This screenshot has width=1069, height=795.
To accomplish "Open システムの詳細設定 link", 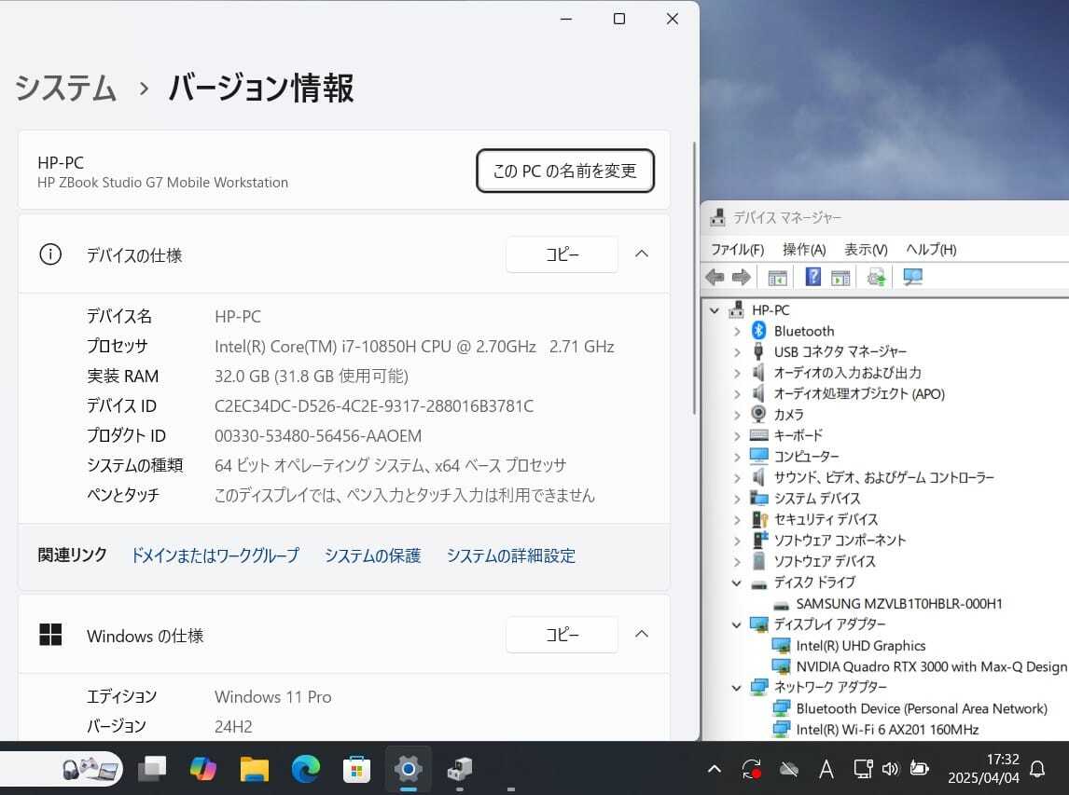I will (x=510, y=555).
